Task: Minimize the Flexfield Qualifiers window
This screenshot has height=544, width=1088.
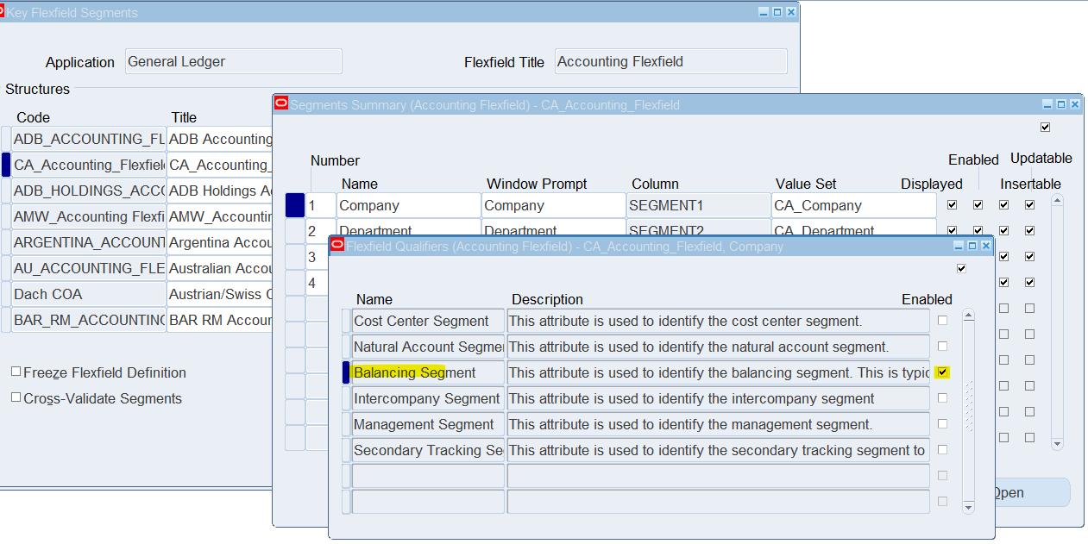Action: (x=959, y=246)
